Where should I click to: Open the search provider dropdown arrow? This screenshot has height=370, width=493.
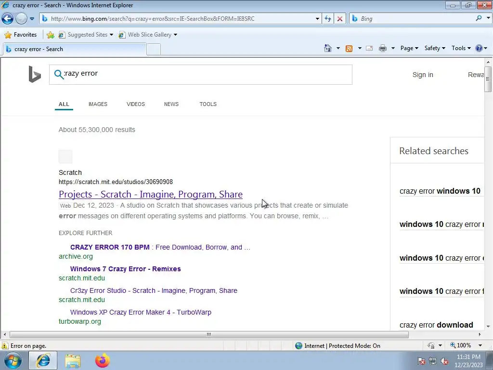tap(488, 18)
